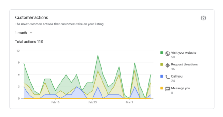This screenshot has width=223, height=117.
Task: Click the Feb 16 axis date label
Action: point(55,102)
